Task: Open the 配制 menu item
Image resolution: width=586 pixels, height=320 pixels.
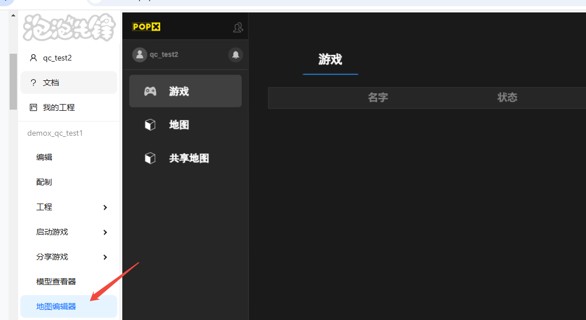Action: [x=69, y=182]
